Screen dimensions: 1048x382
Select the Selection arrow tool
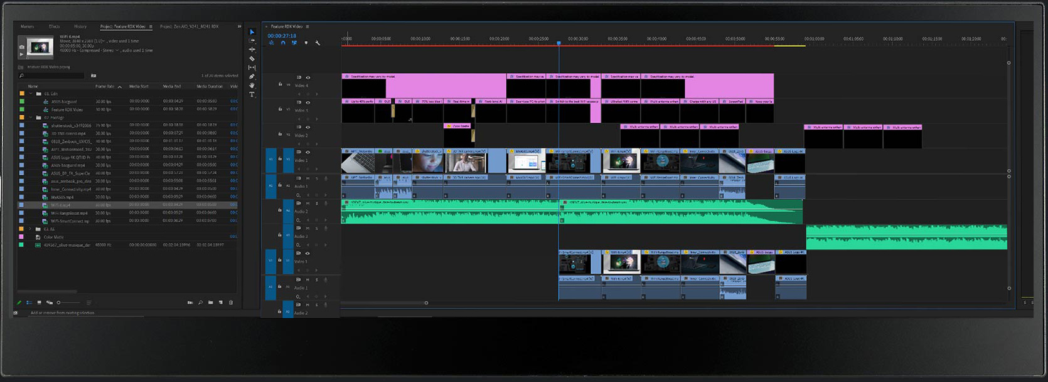pyautogui.click(x=252, y=32)
